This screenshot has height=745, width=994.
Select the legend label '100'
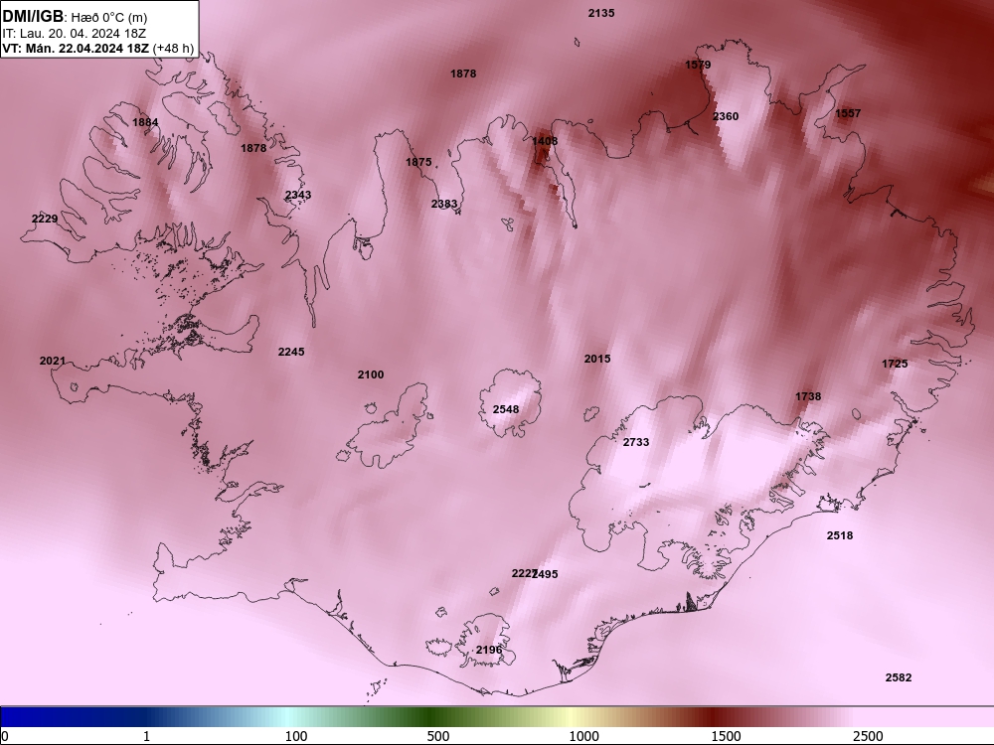pyautogui.click(x=296, y=736)
